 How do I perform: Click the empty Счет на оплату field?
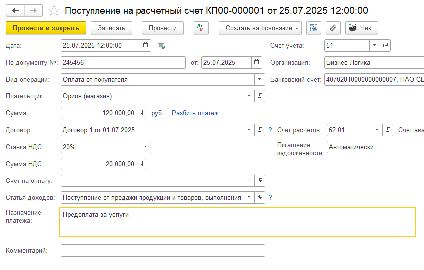click(152, 180)
